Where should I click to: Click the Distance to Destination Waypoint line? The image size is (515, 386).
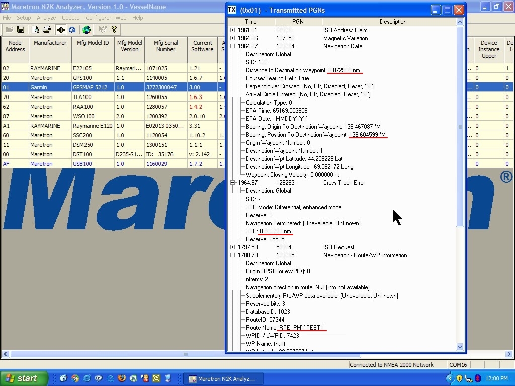[303, 70]
